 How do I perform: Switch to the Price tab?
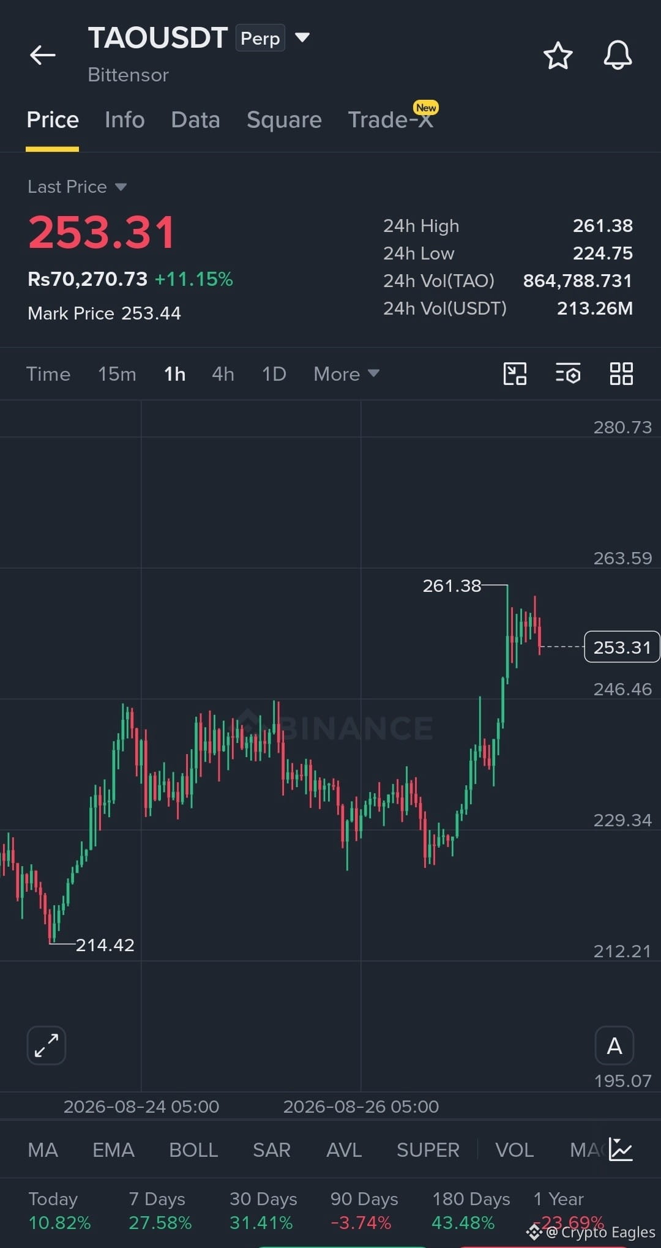[x=53, y=120]
